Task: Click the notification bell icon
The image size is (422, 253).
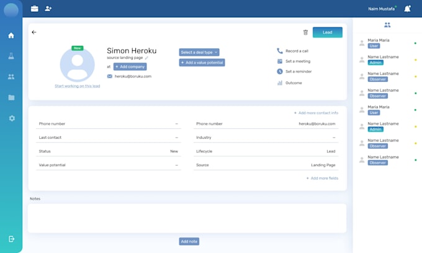Action: 407,9
